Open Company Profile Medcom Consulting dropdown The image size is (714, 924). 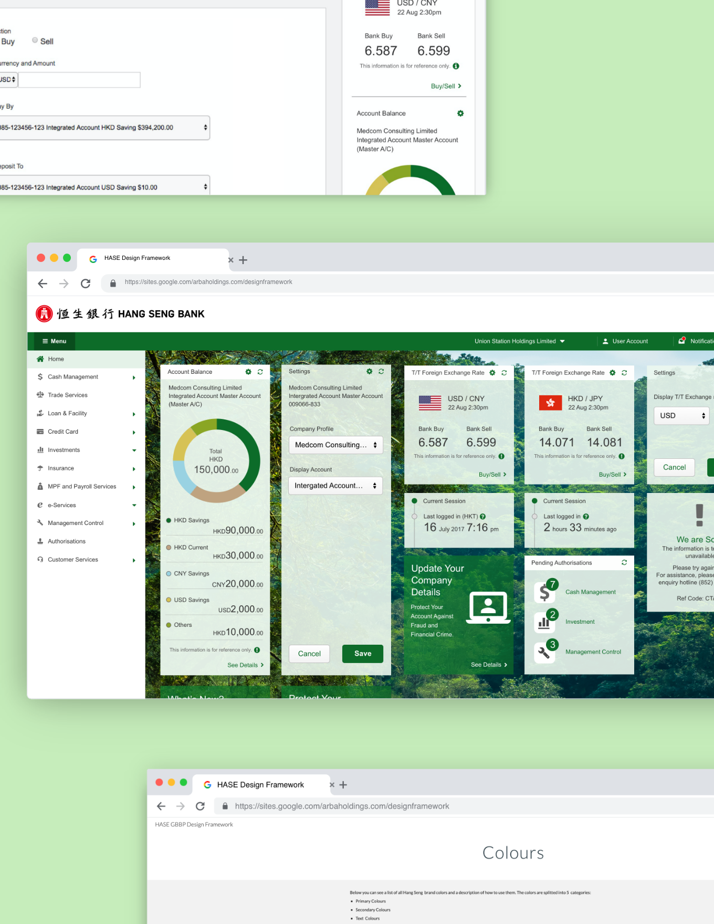pyautogui.click(x=336, y=445)
